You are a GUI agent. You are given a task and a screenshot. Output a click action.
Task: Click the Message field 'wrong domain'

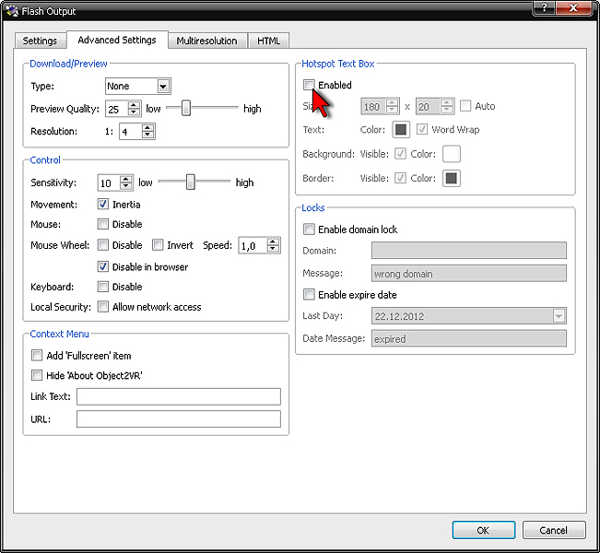point(469,274)
